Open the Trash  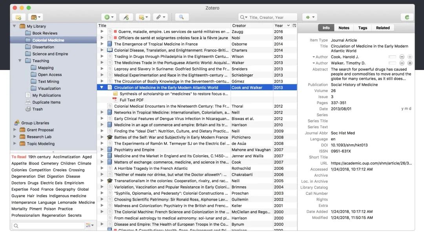pyautogui.click(x=38, y=109)
